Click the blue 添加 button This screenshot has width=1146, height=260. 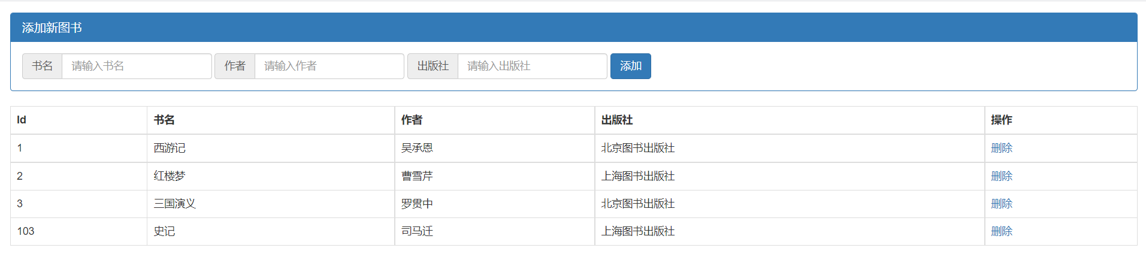631,66
